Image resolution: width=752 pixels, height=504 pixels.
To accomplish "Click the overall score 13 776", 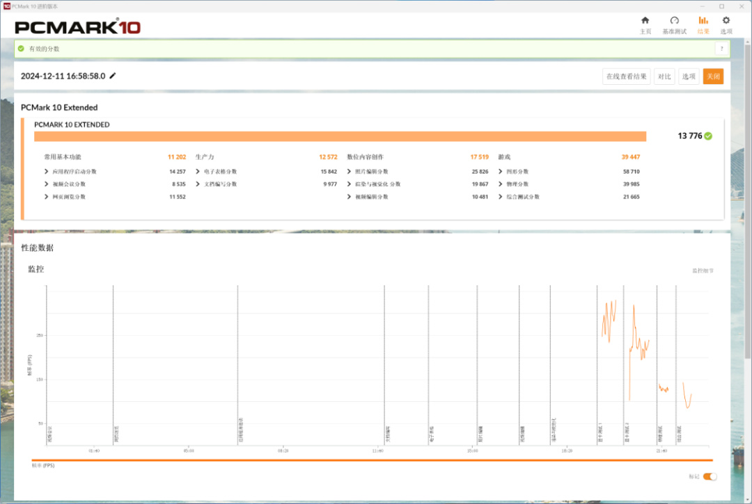I will pyautogui.click(x=689, y=136).
